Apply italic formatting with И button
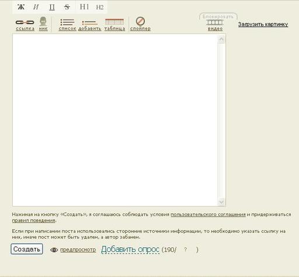 (x=36, y=7)
